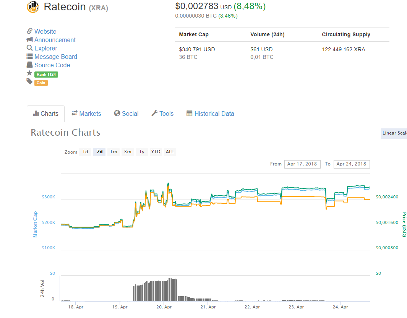
Task: Click the 36 BTC market cap value
Action: coord(188,57)
